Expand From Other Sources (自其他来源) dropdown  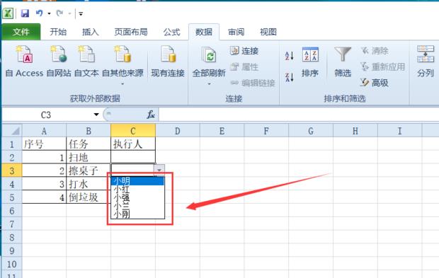coord(122,83)
